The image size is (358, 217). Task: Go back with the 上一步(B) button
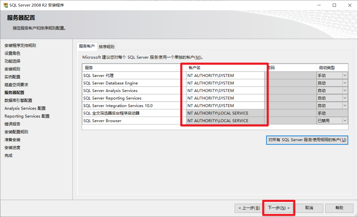[249, 208]
